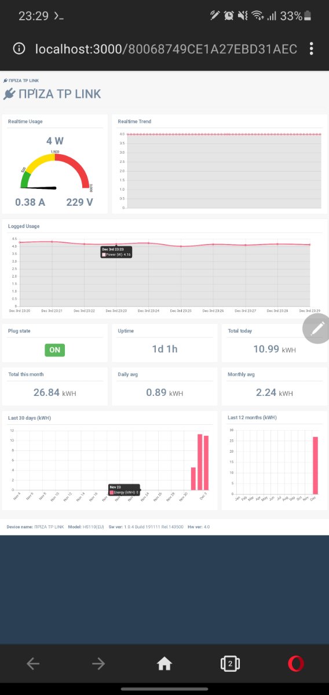Click the 0.38 A current value

click(x=30, y=202)
